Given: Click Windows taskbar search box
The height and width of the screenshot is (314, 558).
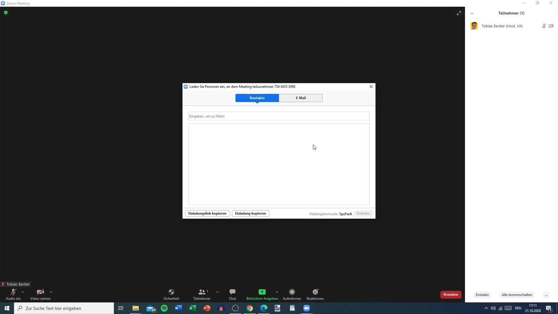Looking at the screenshot, I should tap(64, 308).
